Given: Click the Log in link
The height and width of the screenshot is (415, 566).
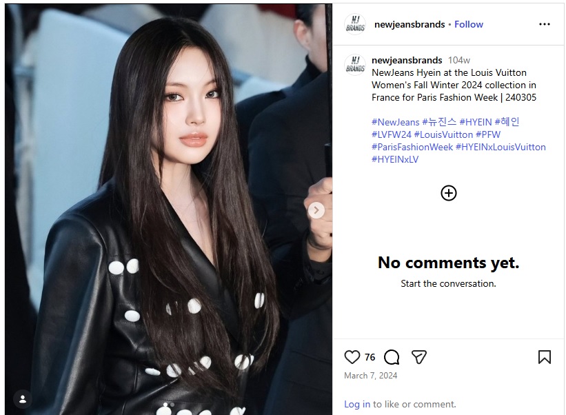Looking at the screenshot, I should pos(357,404).
